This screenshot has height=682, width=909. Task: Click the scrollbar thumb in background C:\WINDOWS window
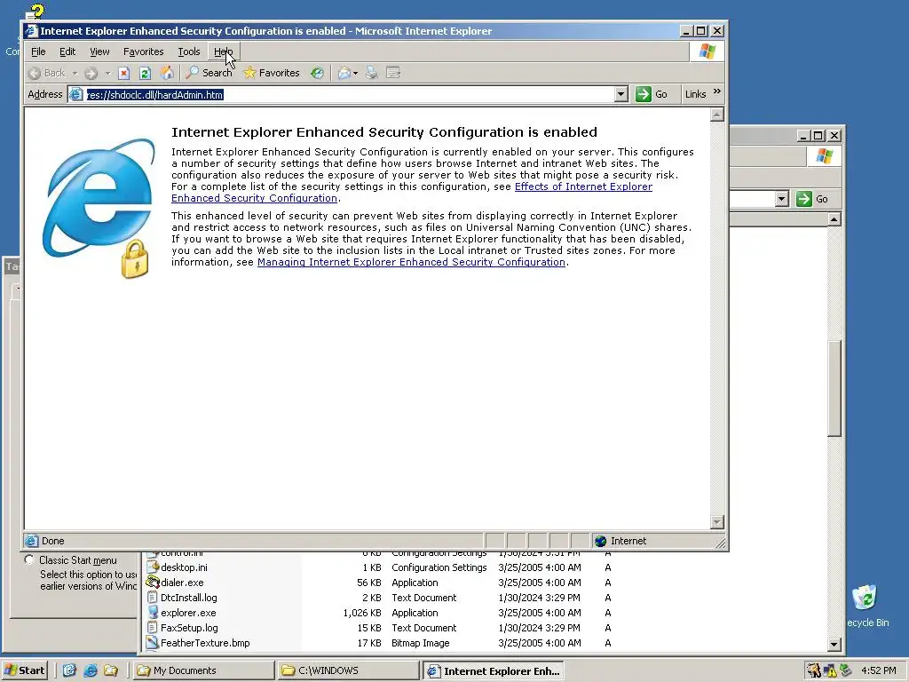pos(834,388)
